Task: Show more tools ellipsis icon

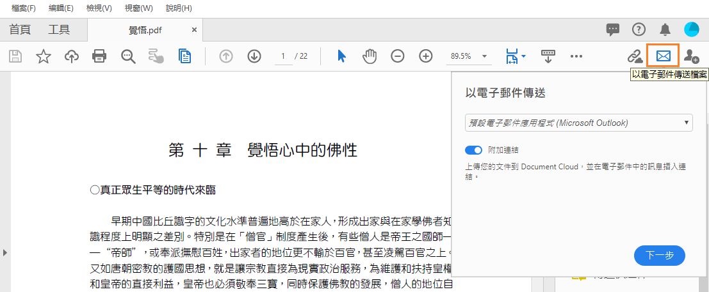Action: point(576,56)
